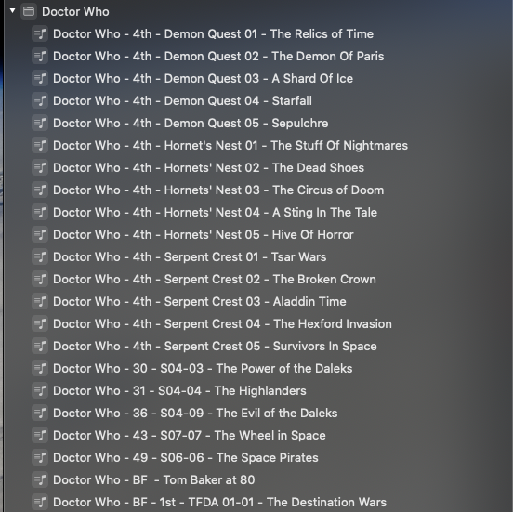513x512 pixels.
Task: Click playlist icon for The Broken Crown
Action: 40,279
